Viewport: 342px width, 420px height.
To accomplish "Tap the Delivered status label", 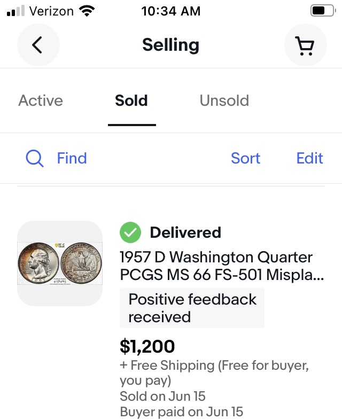I will pyautogui.click(x=185, y=232).
